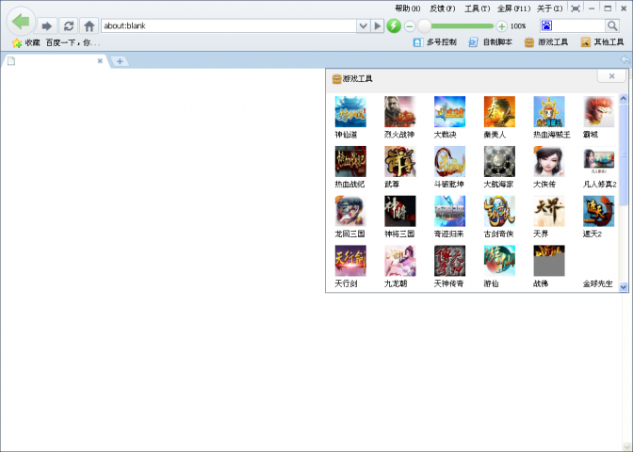Open 遮天2 game icon
Screen dimensions: 633x452
pos(599,211)
